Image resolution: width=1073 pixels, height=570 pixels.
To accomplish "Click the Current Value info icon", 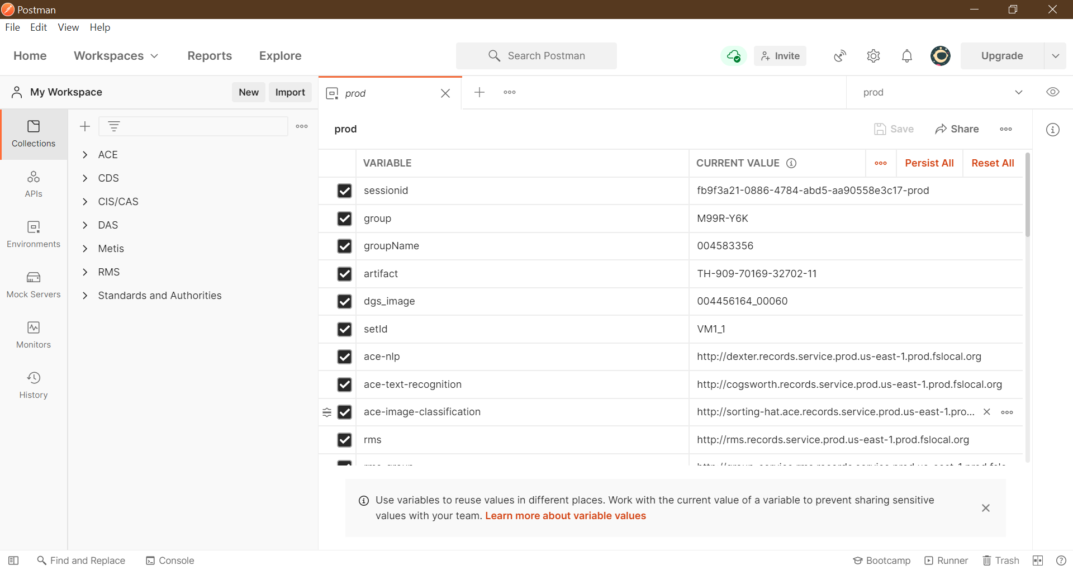I will click(x=791, y=163).
